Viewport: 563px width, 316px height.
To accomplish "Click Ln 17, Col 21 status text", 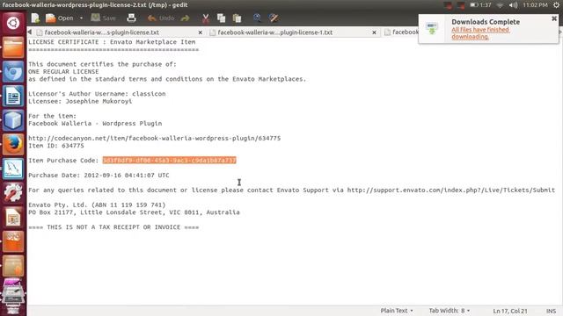I will tap(510, 311).
